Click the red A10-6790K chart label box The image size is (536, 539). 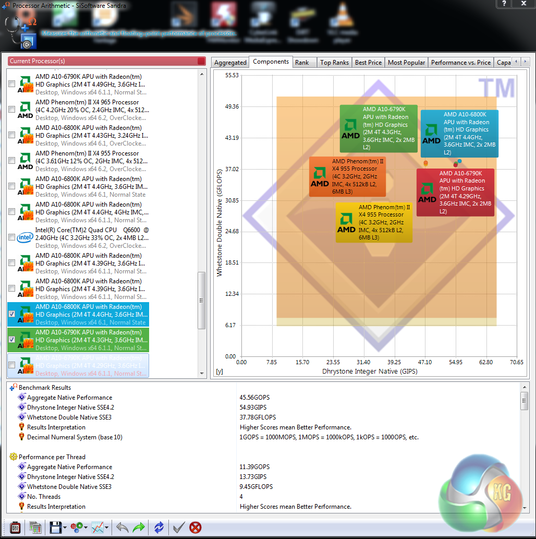[455, 192]
